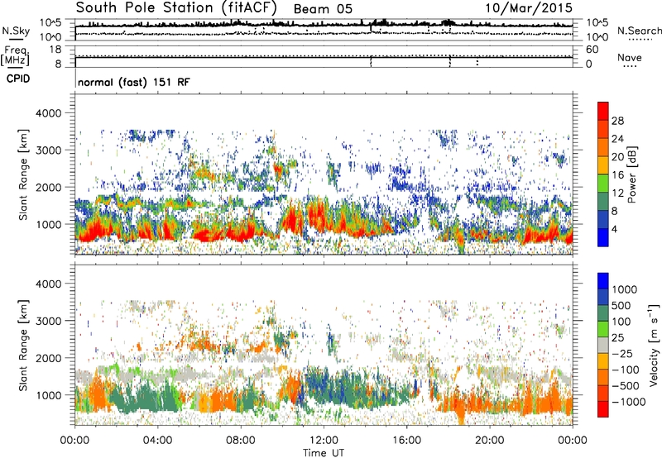
Task: Click the 'Power [dB]' colorbar label
Action: [632, 174]
